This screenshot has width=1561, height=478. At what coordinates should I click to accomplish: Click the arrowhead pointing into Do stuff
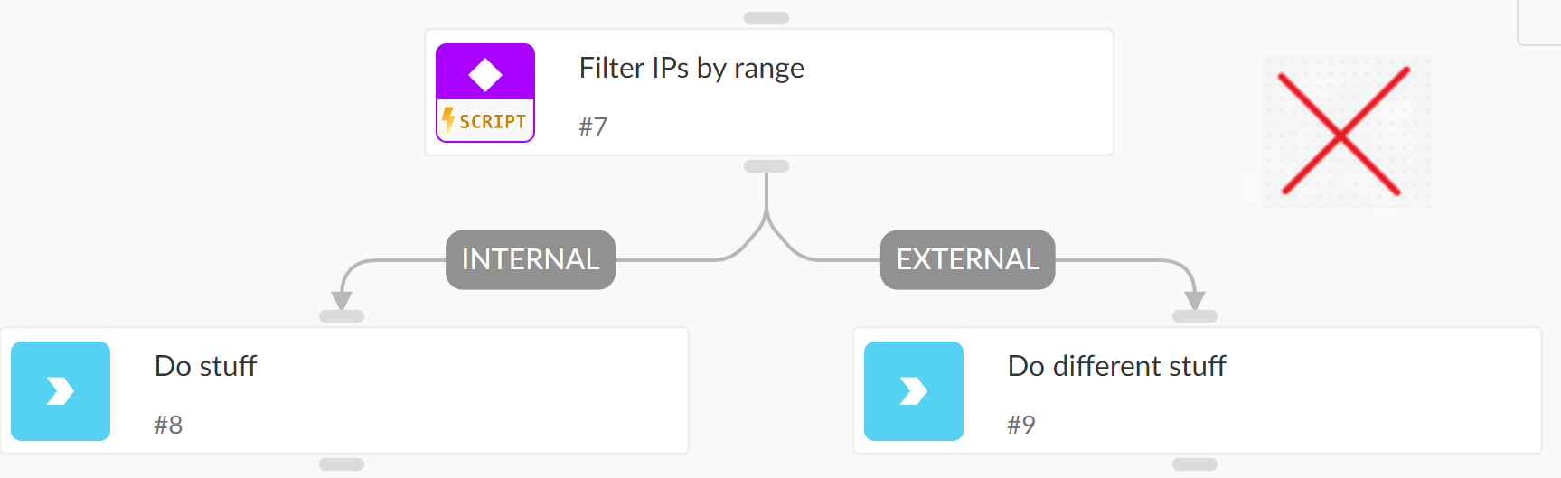click(x=342, y=301)
